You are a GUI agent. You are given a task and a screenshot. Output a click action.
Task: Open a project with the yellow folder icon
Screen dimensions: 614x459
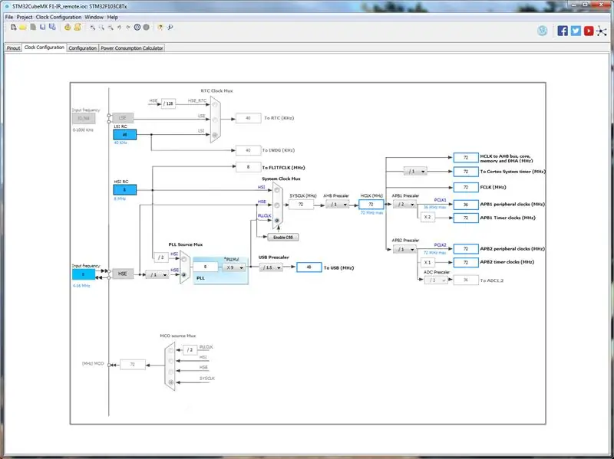pyautogui.click(x=23, y=27)
